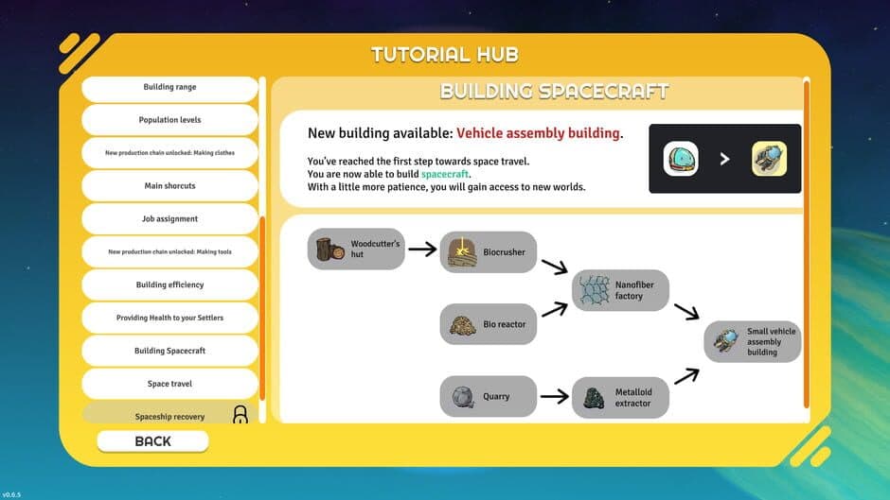890x500 pixels.
Task: Click the Nanofiber factory mesh icon
Action: point(595,290)
